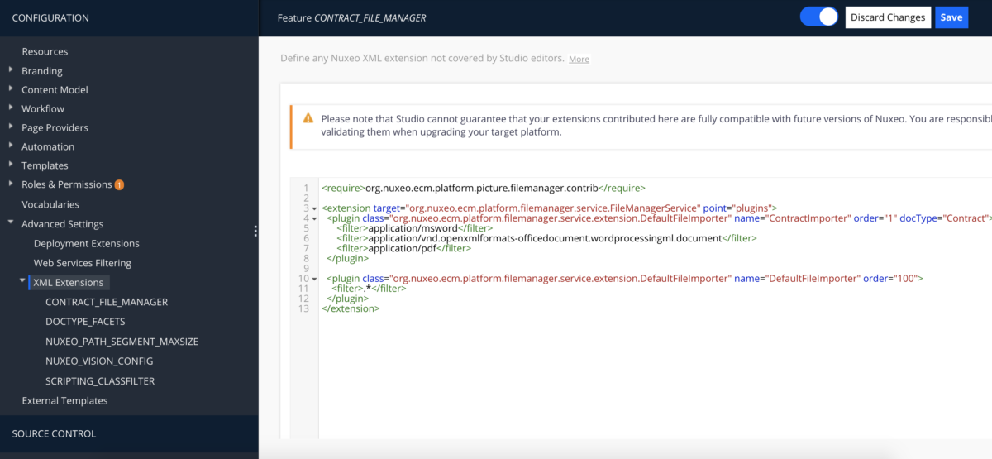The height and width of the screenshot is (459, 992).
Task: Select XML Extensions
Action: [x=69, y=283]
